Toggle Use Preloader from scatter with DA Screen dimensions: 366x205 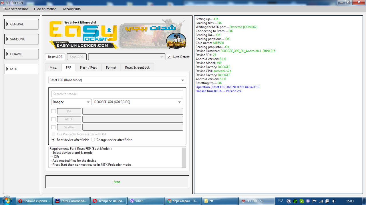click(53, 134)
